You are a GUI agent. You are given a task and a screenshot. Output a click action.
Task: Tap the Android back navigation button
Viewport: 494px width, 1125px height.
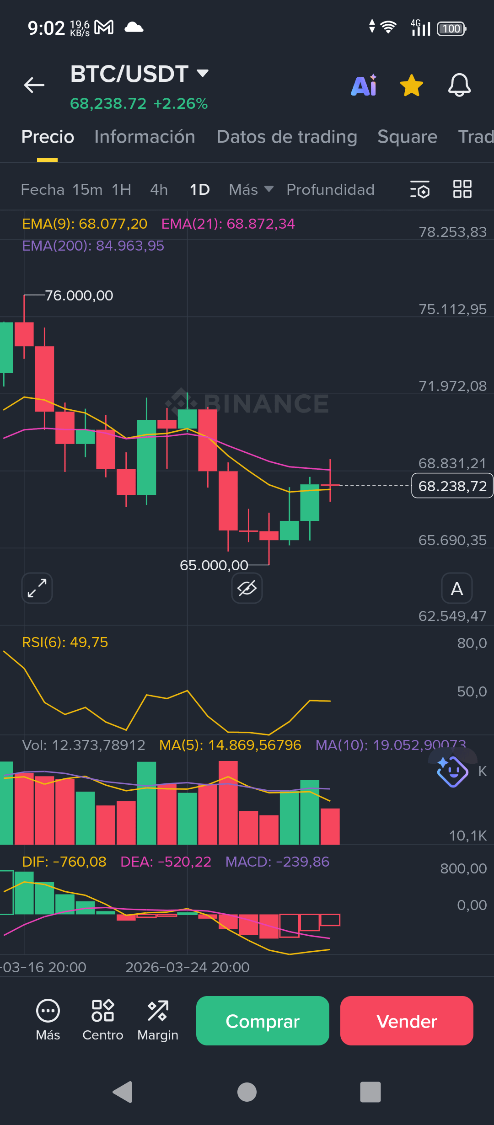click(x=123, y=1092)
